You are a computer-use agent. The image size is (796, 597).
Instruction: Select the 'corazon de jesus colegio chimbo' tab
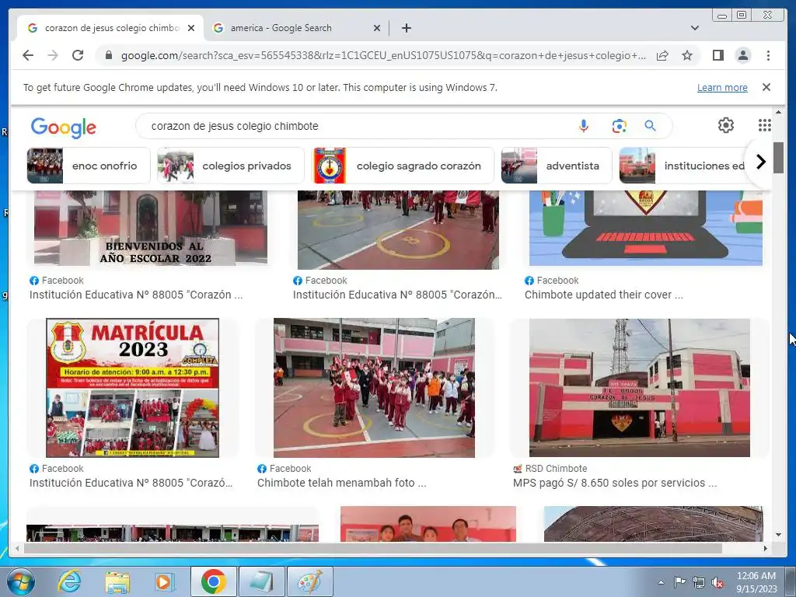point(110,28)
